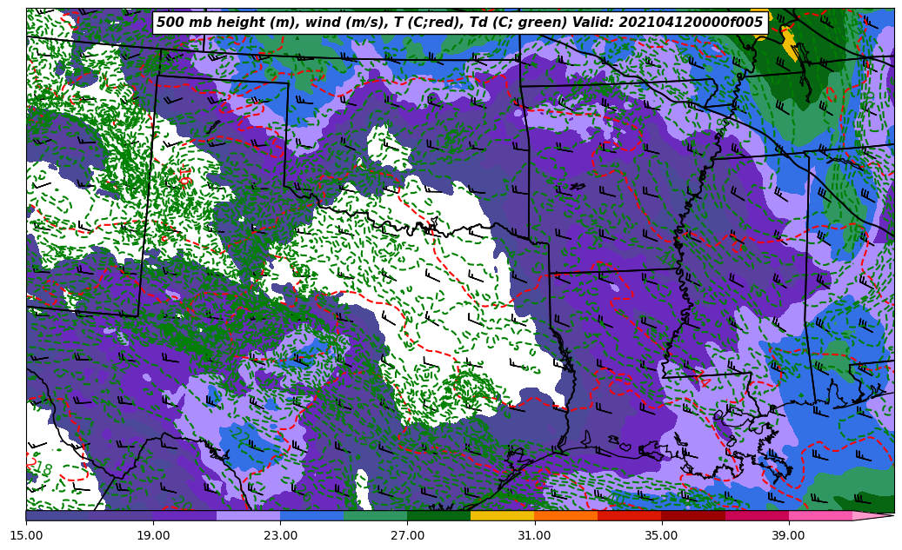Click the 15.00 colorbar tick label
This screenshot has height=550, width=902.
tap(26, 535)
